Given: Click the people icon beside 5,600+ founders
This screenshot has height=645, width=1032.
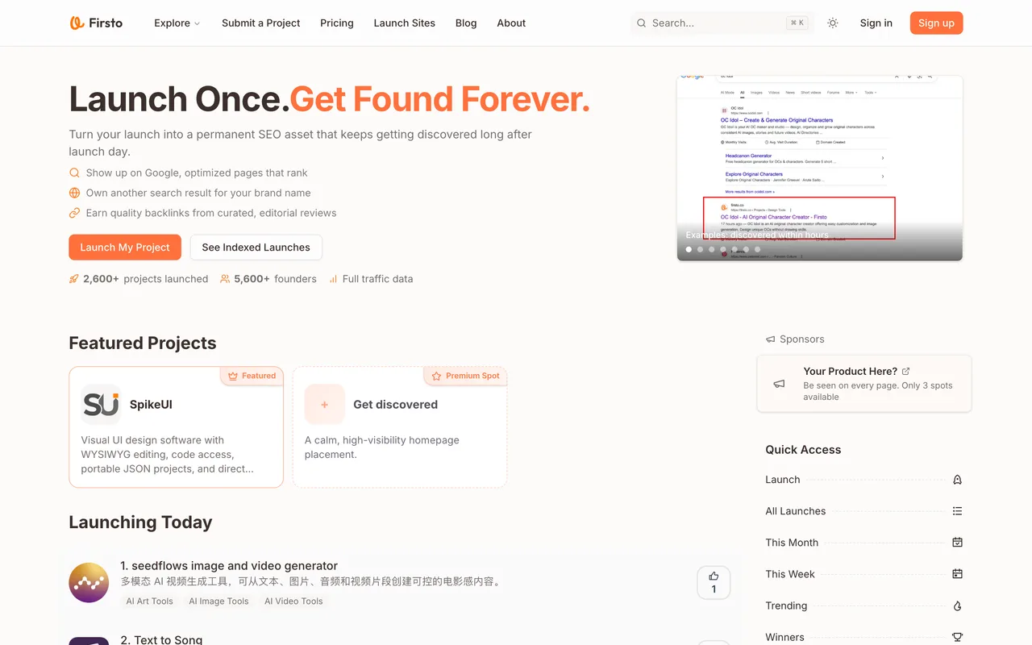Looking at the screenshot, I should click(x=225, y=279).
